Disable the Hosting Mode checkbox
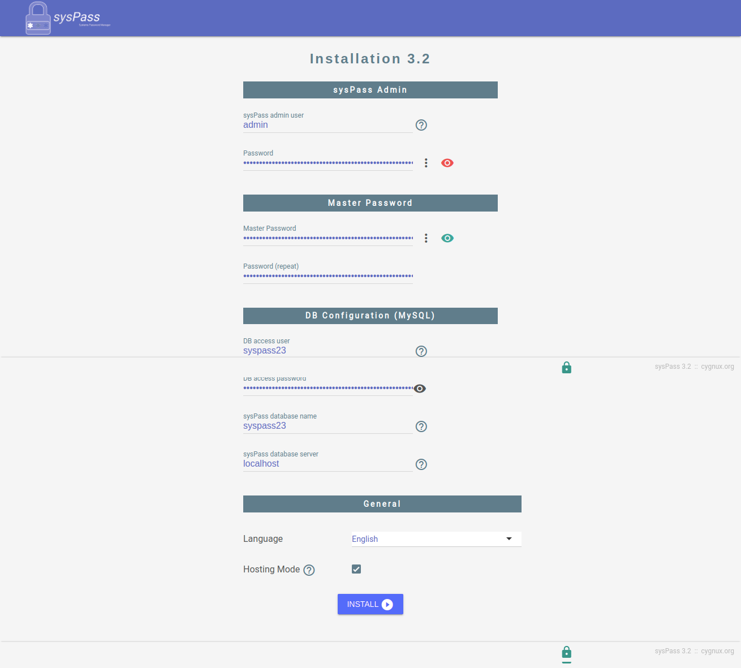This screenshot has width=741, height=668. (x=356, y=569)
